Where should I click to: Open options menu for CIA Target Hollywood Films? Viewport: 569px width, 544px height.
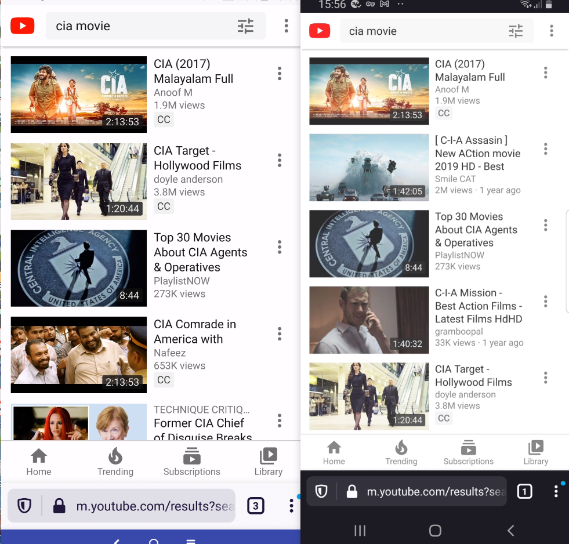pyautogui.click(x=279, y=160)
